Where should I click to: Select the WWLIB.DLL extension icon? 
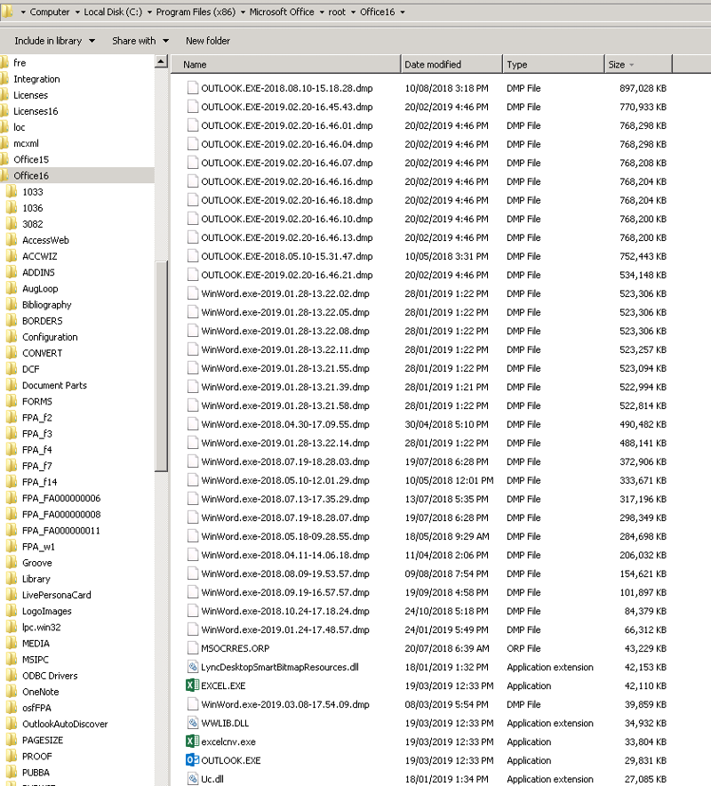pyautogui.click(x=194, y=723)
